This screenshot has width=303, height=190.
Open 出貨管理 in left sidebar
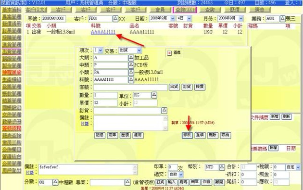click(x=12, y=52)
